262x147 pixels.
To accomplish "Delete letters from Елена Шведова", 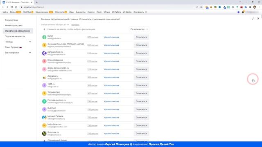I will click(x=111, y=61).
